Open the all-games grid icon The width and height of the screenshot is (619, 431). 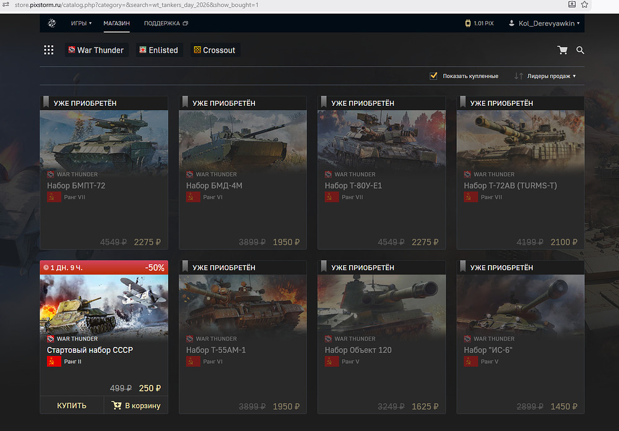pyautogui.click(x=48, y=50)
